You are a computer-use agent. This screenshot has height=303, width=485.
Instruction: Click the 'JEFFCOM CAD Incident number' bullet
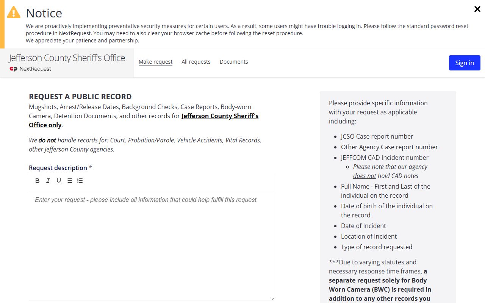pos(385,158)
